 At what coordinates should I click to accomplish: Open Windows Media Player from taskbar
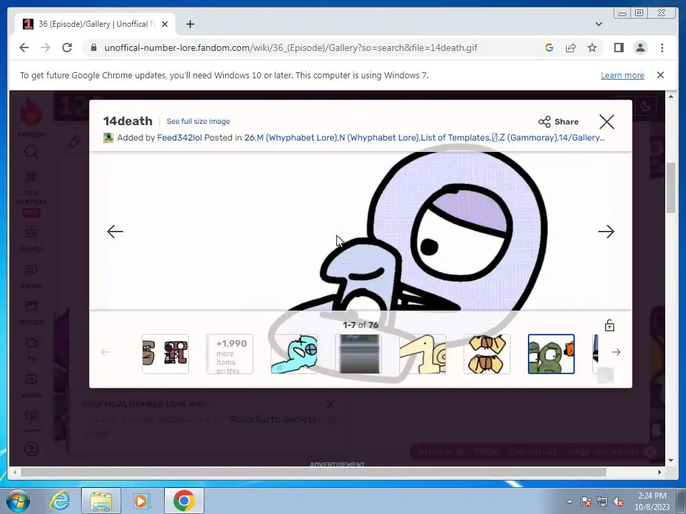pyautogui.click(x=141, y=501)
